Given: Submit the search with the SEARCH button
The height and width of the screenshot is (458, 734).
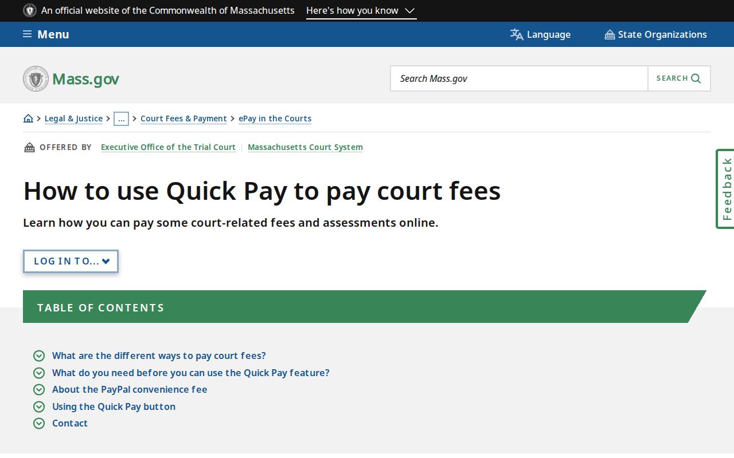Looking at the screenshot, I should click(679, 78).
